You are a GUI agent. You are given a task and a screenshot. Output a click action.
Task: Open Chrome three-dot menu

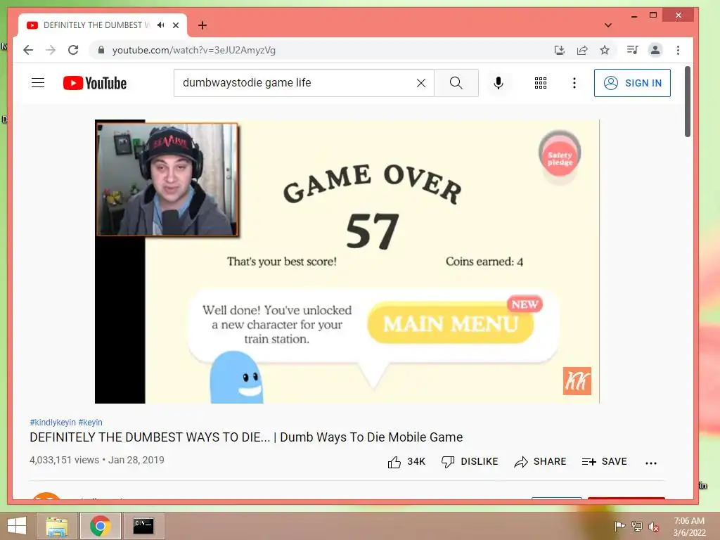point(679,50)
